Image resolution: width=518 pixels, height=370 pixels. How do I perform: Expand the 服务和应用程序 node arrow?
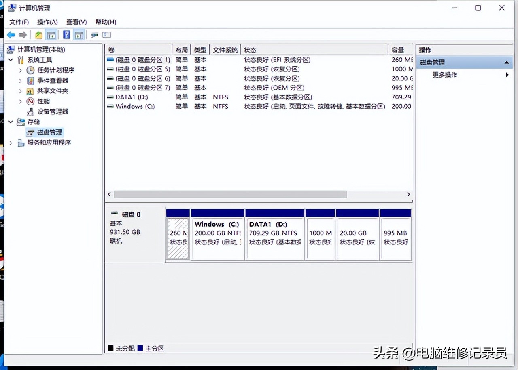point(11,143)
